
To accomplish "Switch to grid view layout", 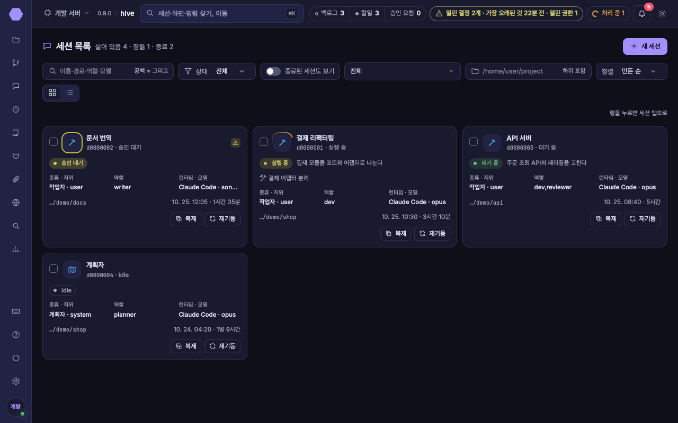I will pos(52,93).
